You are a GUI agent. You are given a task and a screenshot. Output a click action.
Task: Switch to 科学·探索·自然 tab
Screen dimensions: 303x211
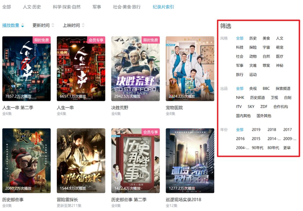(x=66, y=7)
